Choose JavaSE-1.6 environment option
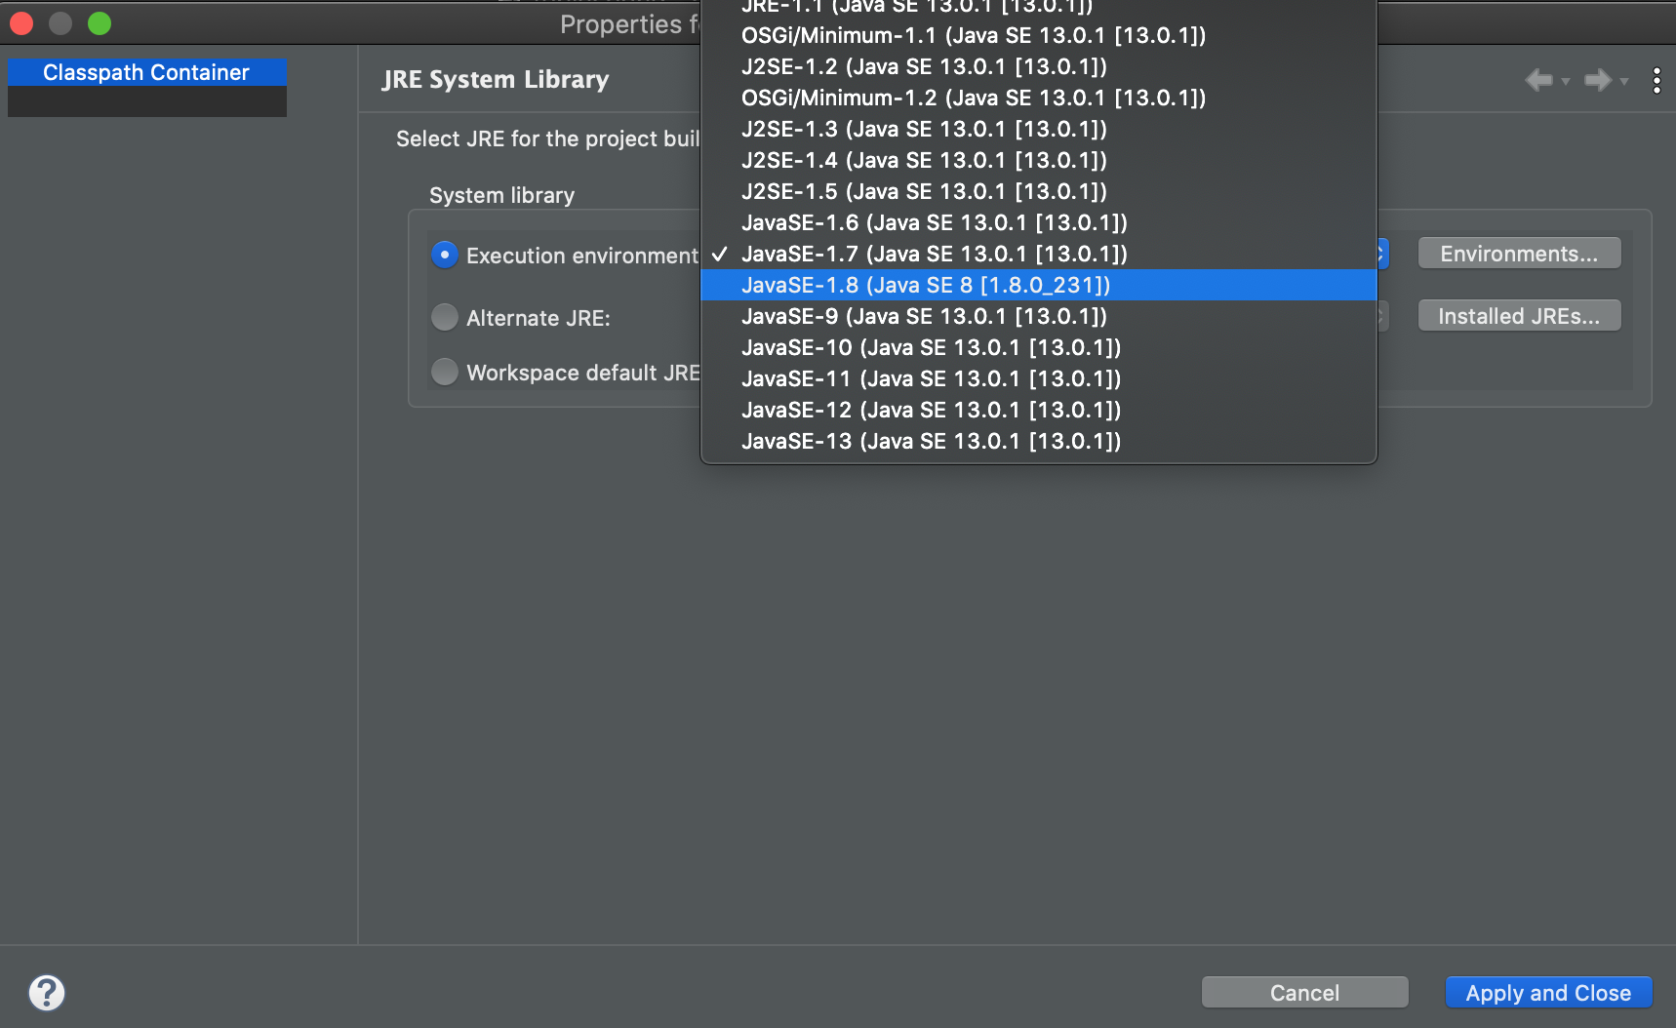This screenshot has width=1676, height=1028. pos(1039,222)
